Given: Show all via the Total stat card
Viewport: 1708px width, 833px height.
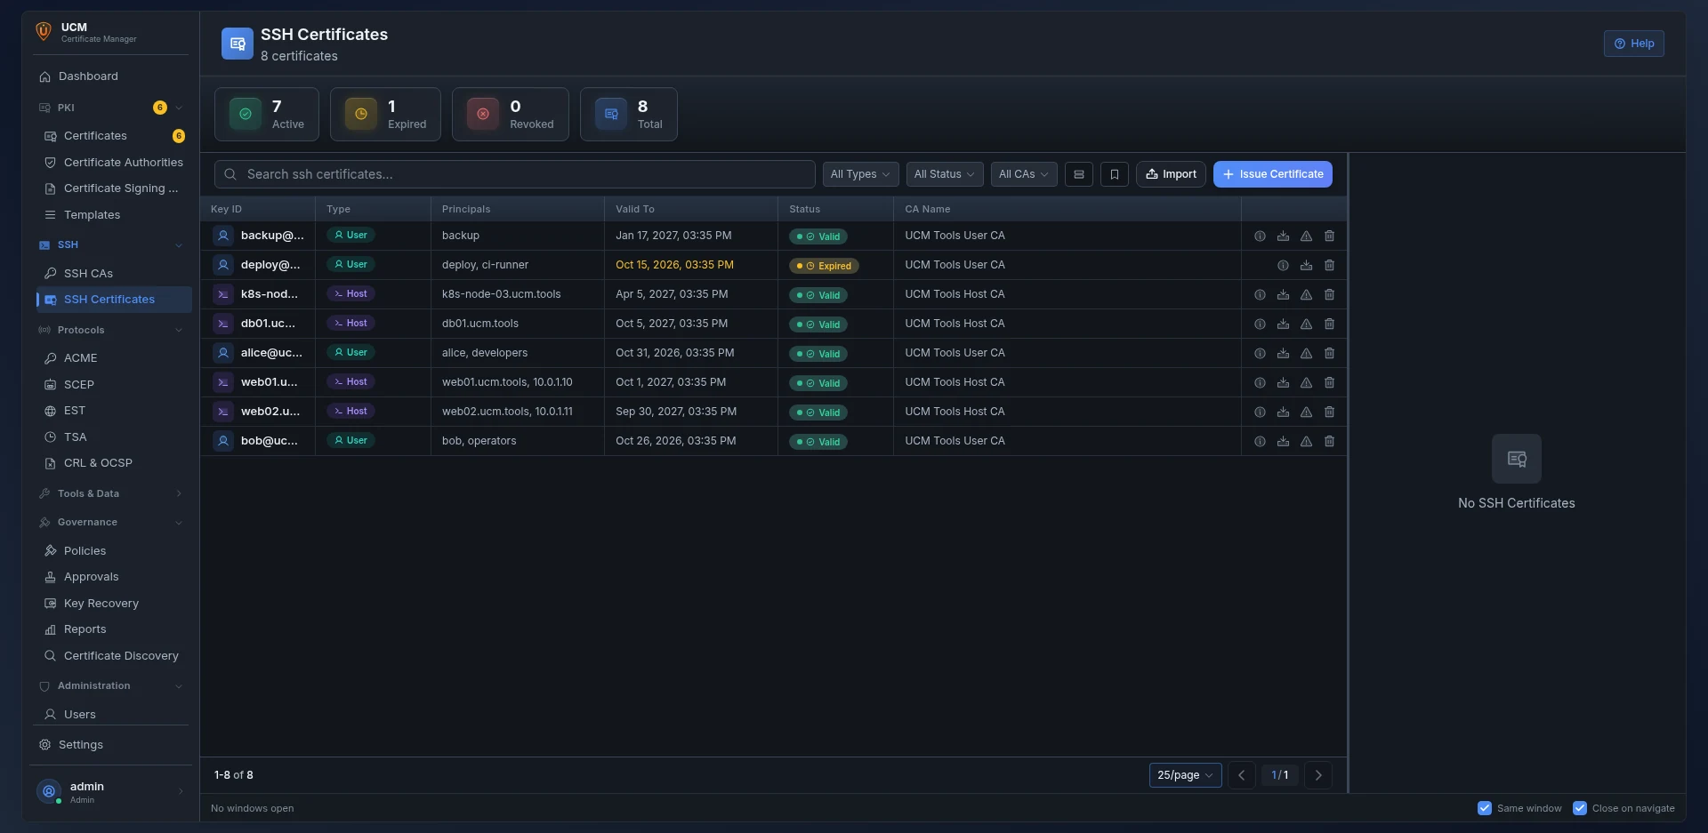Looking at the screenshot, I should [x=629, y=114].
